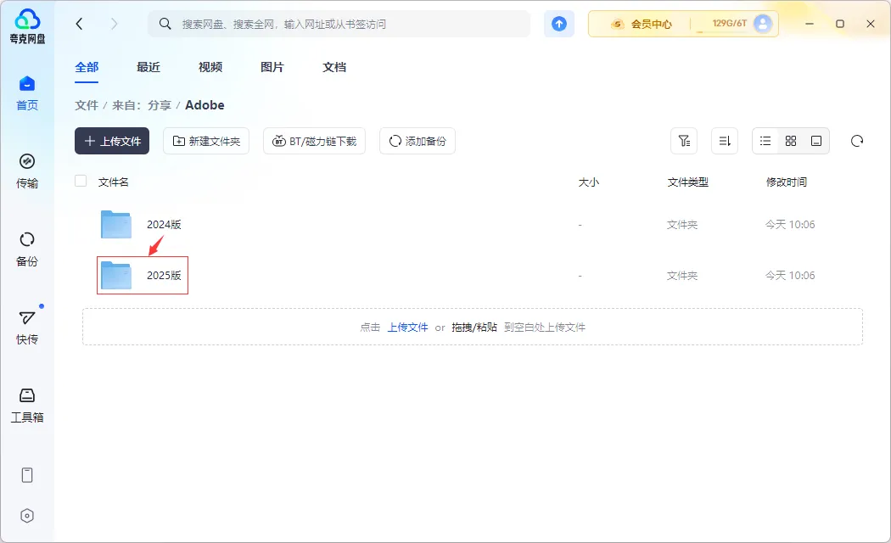
Task: Click 文件夹 type in 2024版 row
Action: (682, 224)
